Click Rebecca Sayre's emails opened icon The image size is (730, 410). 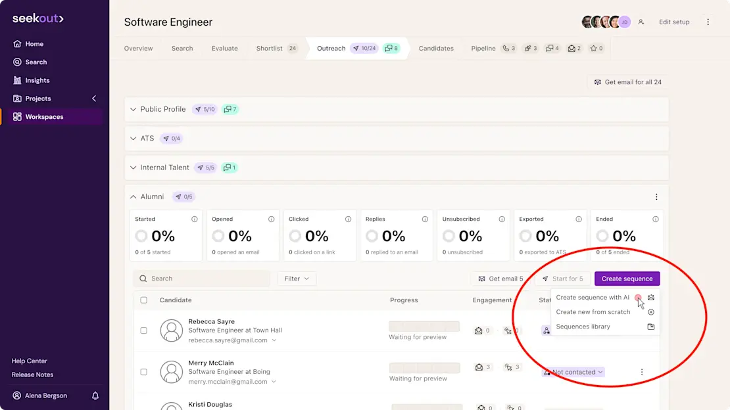479,330
